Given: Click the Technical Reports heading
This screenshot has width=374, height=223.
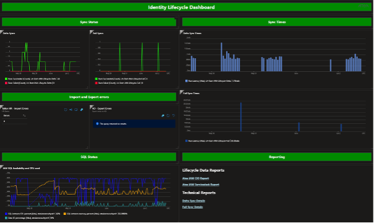Looking at the screenshot, I should point(199,193).
